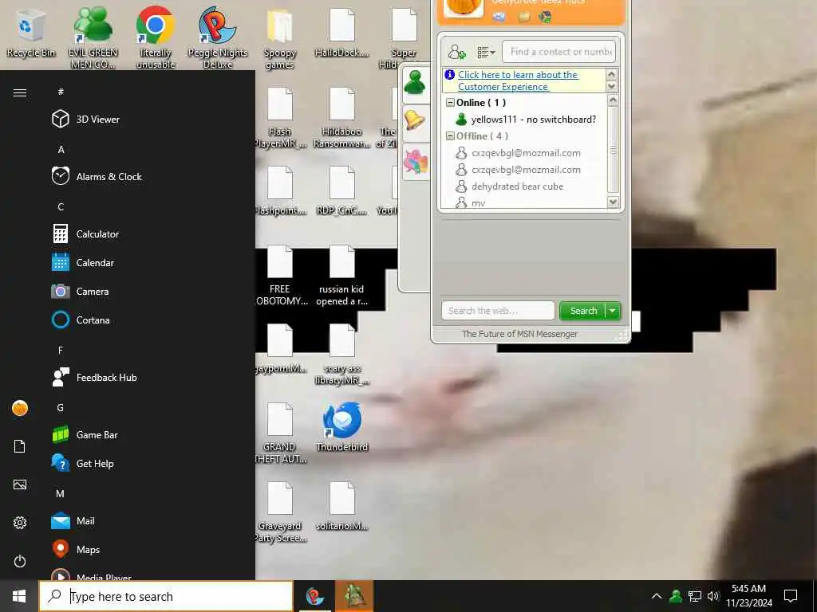
Task: Click the first pinned taskbar app beside the search box
Action: point(314,596)
